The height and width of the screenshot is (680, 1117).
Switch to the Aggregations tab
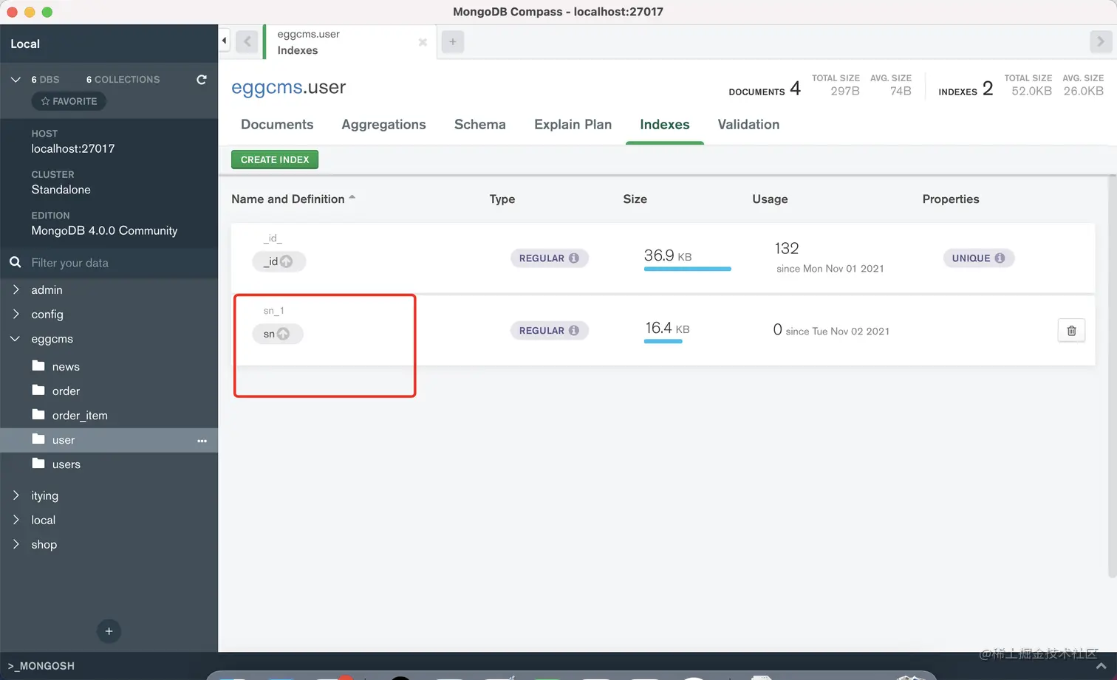click(x=383, y=125)
